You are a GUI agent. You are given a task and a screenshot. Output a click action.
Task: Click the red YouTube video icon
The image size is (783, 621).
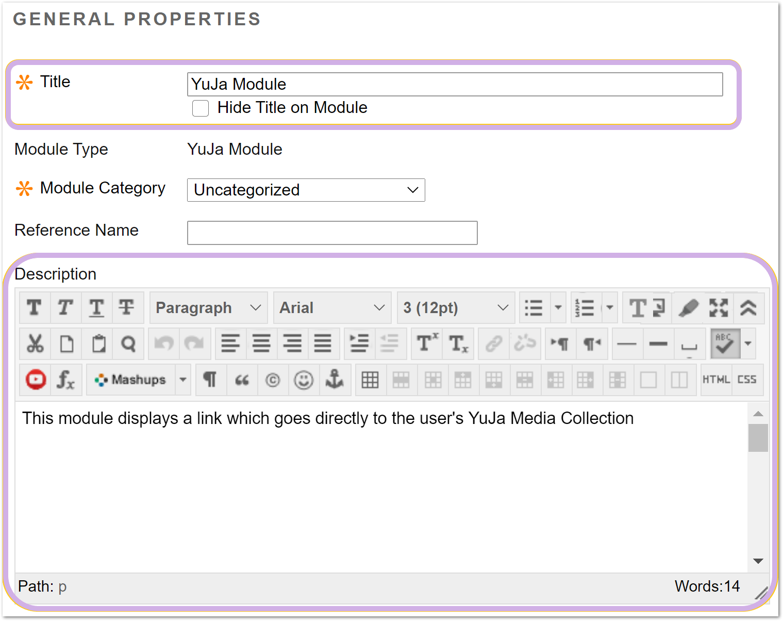click(36, 380)
